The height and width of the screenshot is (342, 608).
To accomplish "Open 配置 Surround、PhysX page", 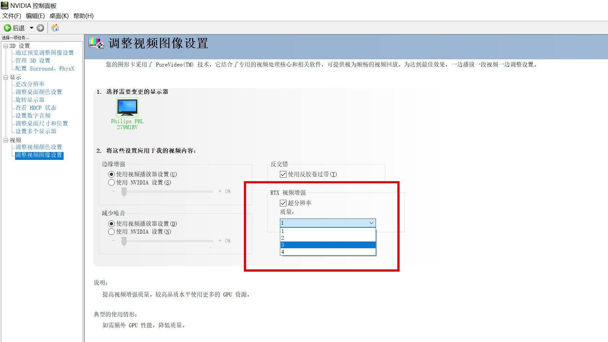I will 45,68.
